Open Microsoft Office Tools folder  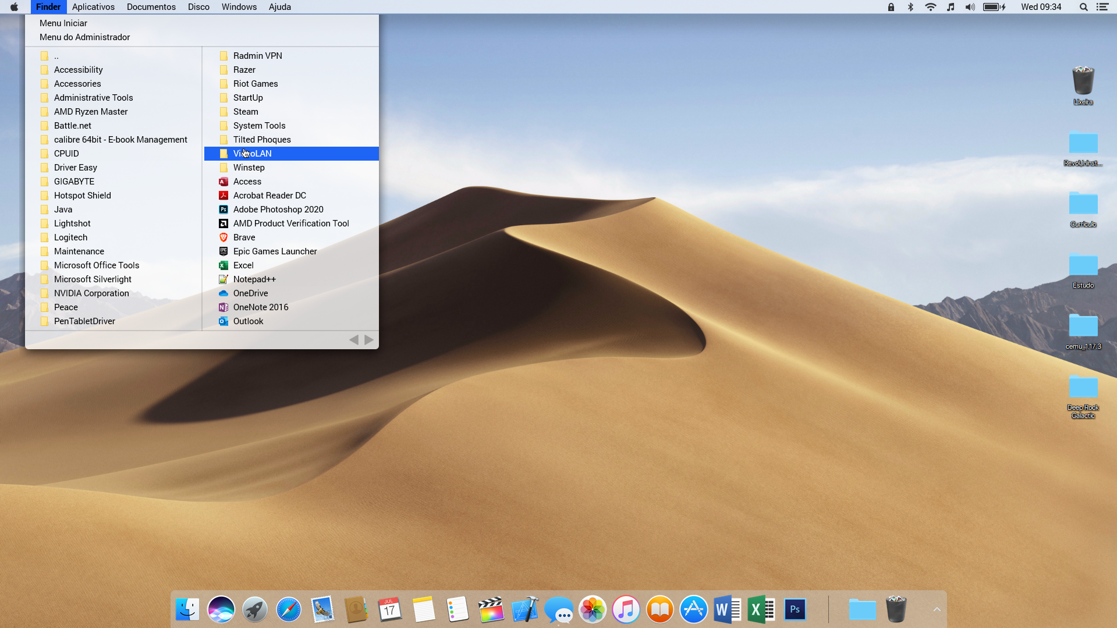114,265
